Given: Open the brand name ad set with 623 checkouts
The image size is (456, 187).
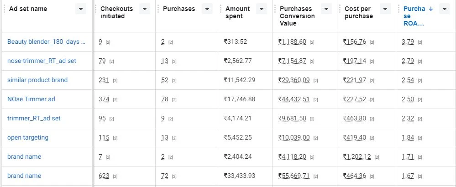Looking at the screenshot, I should click(24, 176).
